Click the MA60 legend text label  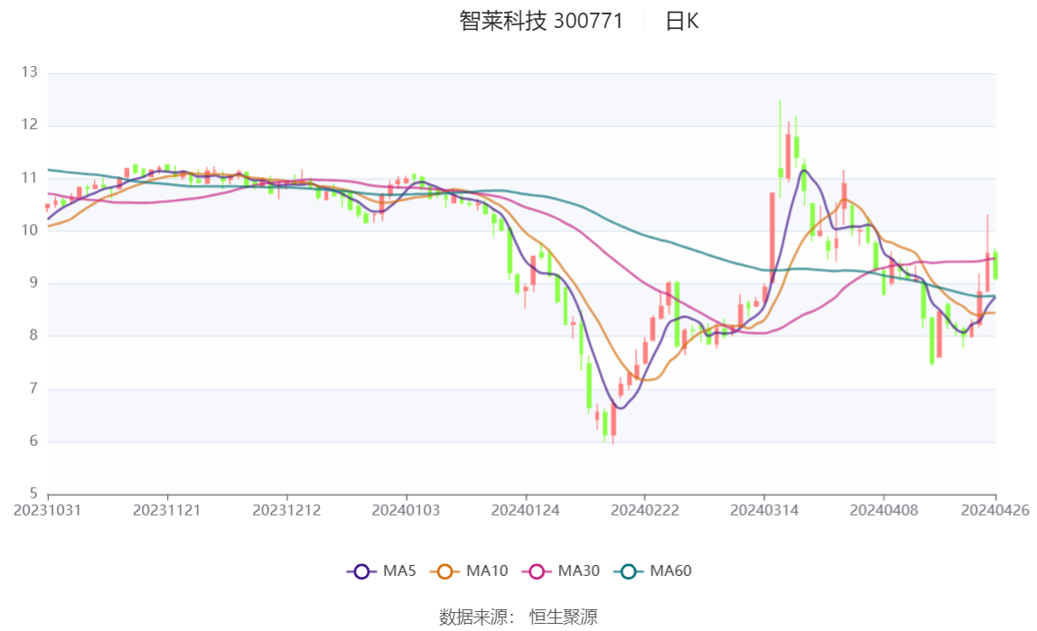tap(670, 571)
